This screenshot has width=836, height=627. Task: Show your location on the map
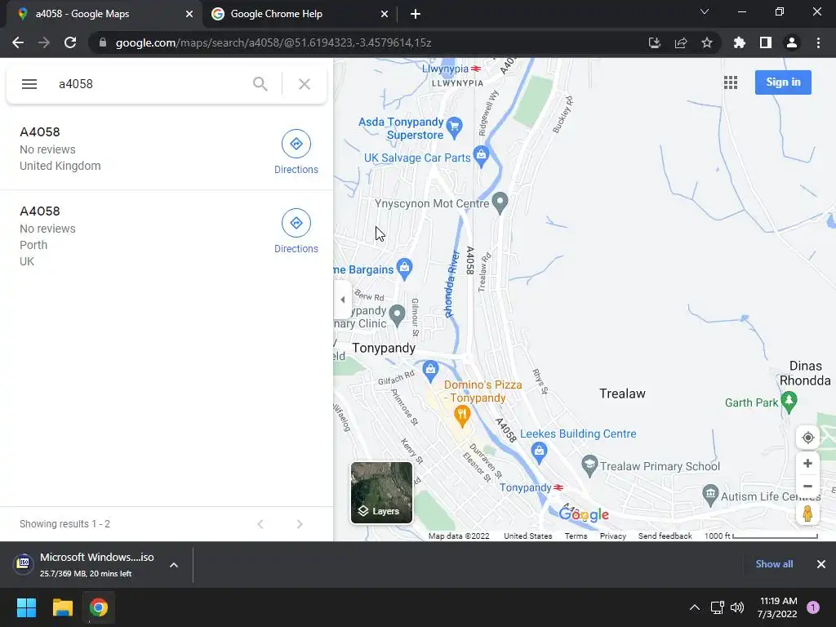[807, 438]
